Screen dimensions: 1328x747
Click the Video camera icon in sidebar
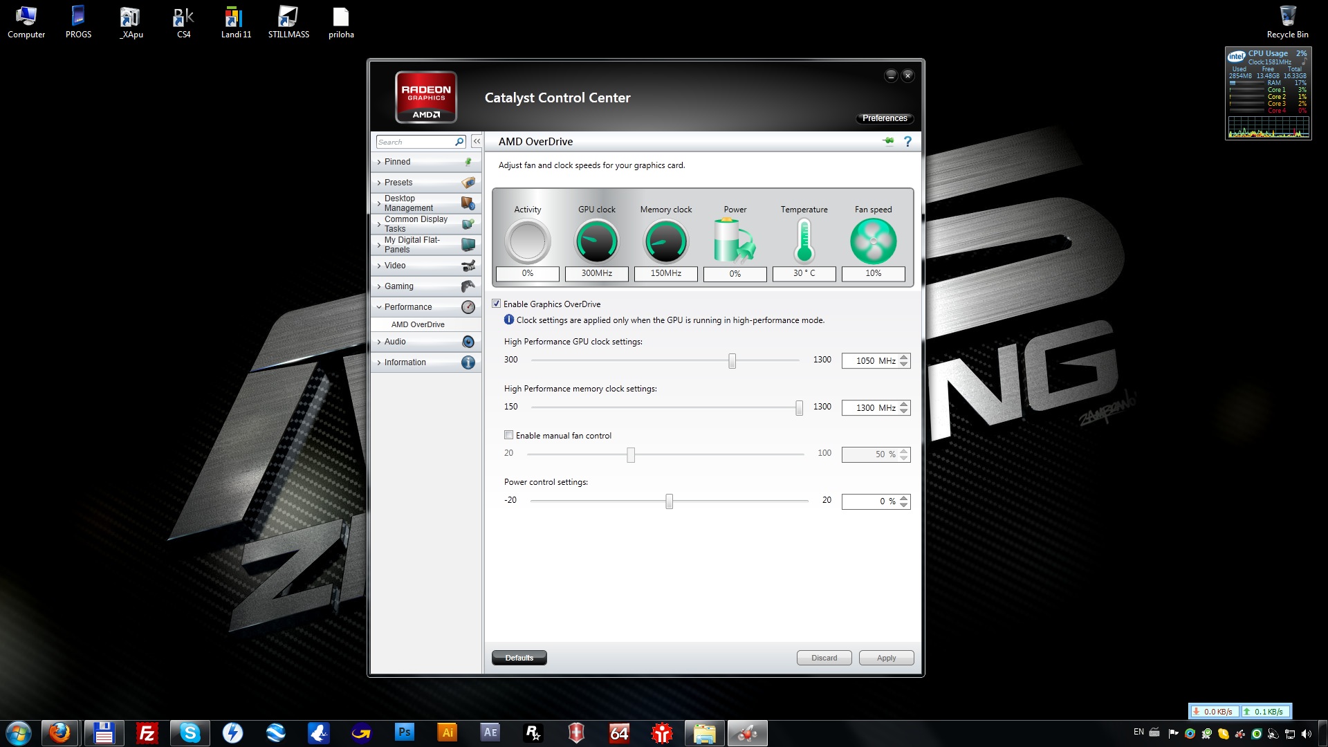point(468,266)
